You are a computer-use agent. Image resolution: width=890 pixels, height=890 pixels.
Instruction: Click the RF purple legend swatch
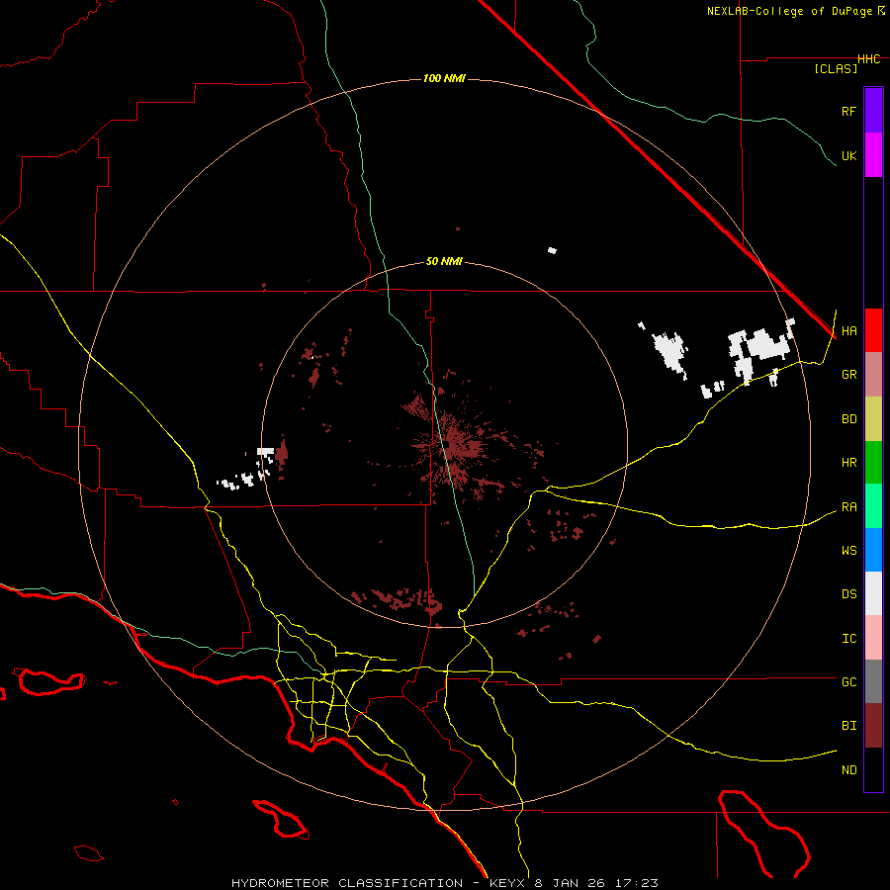pyautogui.click(x=873, y=111)
